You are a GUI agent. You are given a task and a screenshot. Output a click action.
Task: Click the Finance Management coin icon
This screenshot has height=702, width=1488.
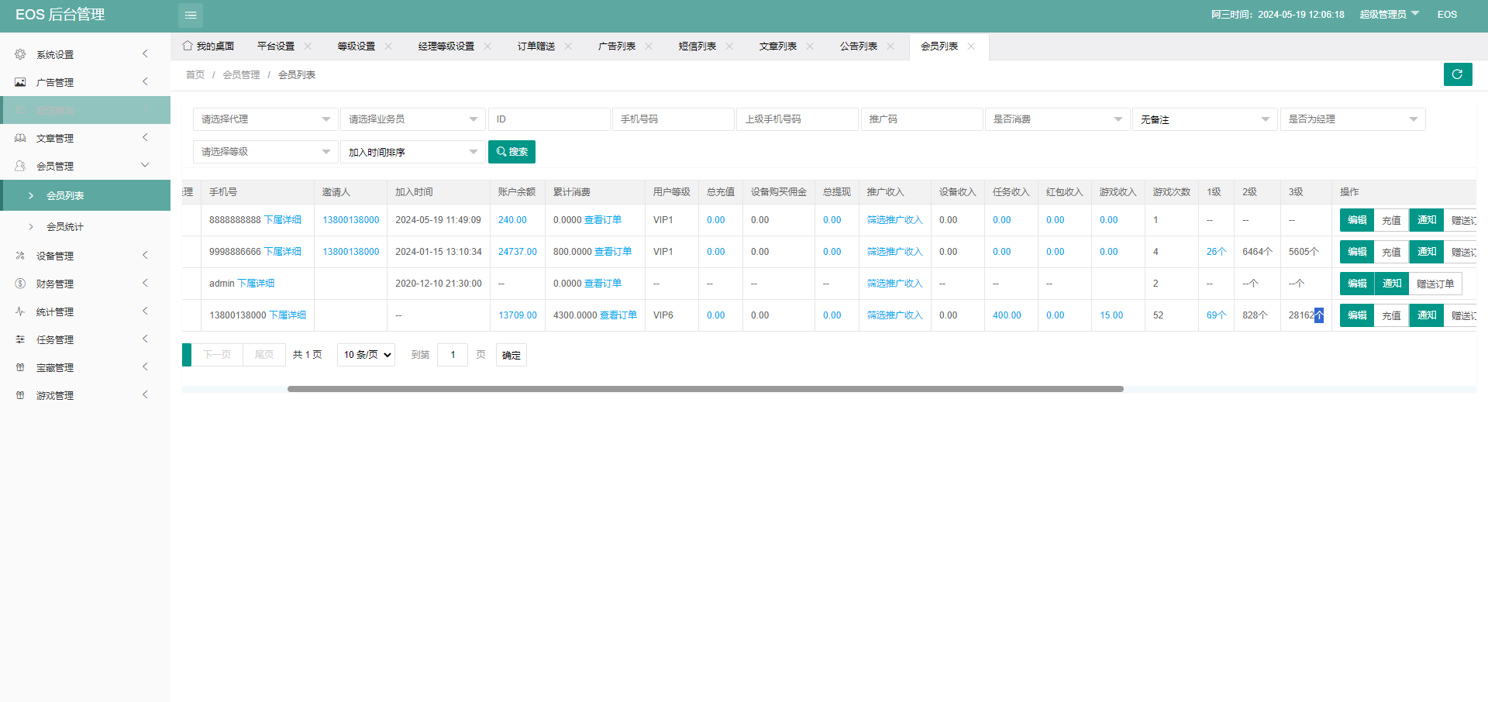20,284
